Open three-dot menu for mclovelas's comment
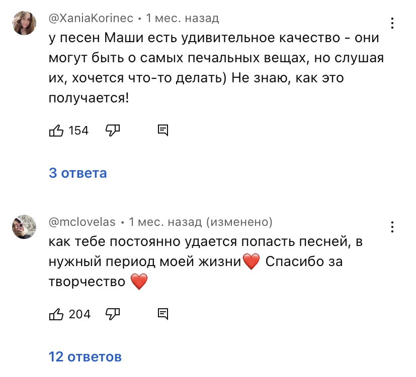This screenshot has height=377, width=416. click(x=392, y=226)
